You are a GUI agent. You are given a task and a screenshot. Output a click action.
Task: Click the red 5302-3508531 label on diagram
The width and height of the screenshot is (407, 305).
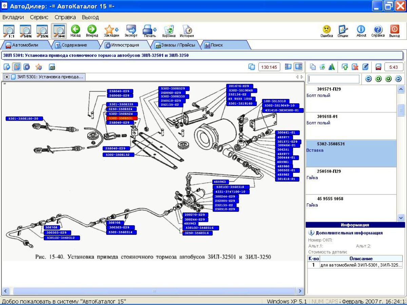(x=122, y=118)
